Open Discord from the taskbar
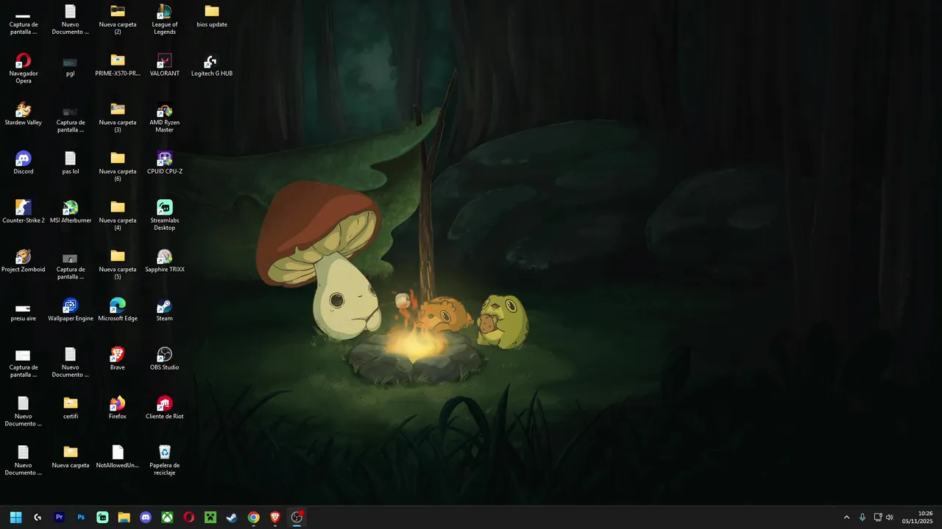The width and height of the screenshot is (942, 529). 146,517
